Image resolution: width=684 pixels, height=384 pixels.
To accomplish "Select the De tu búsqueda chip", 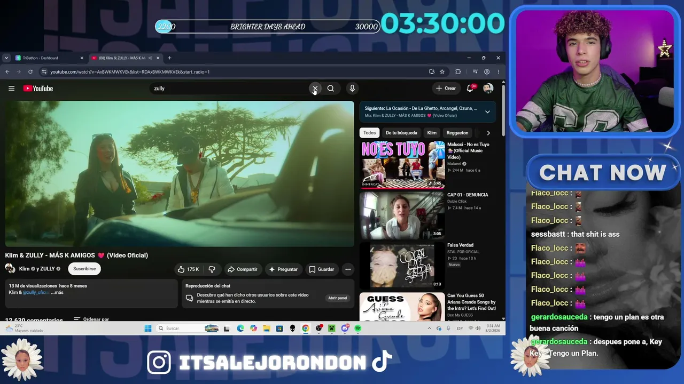I will coord(401,133).
